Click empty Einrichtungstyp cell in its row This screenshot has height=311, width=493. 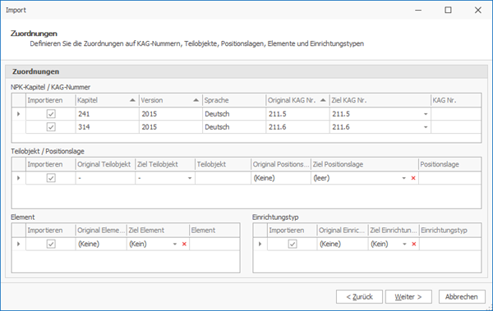click(x=450, y=244)
